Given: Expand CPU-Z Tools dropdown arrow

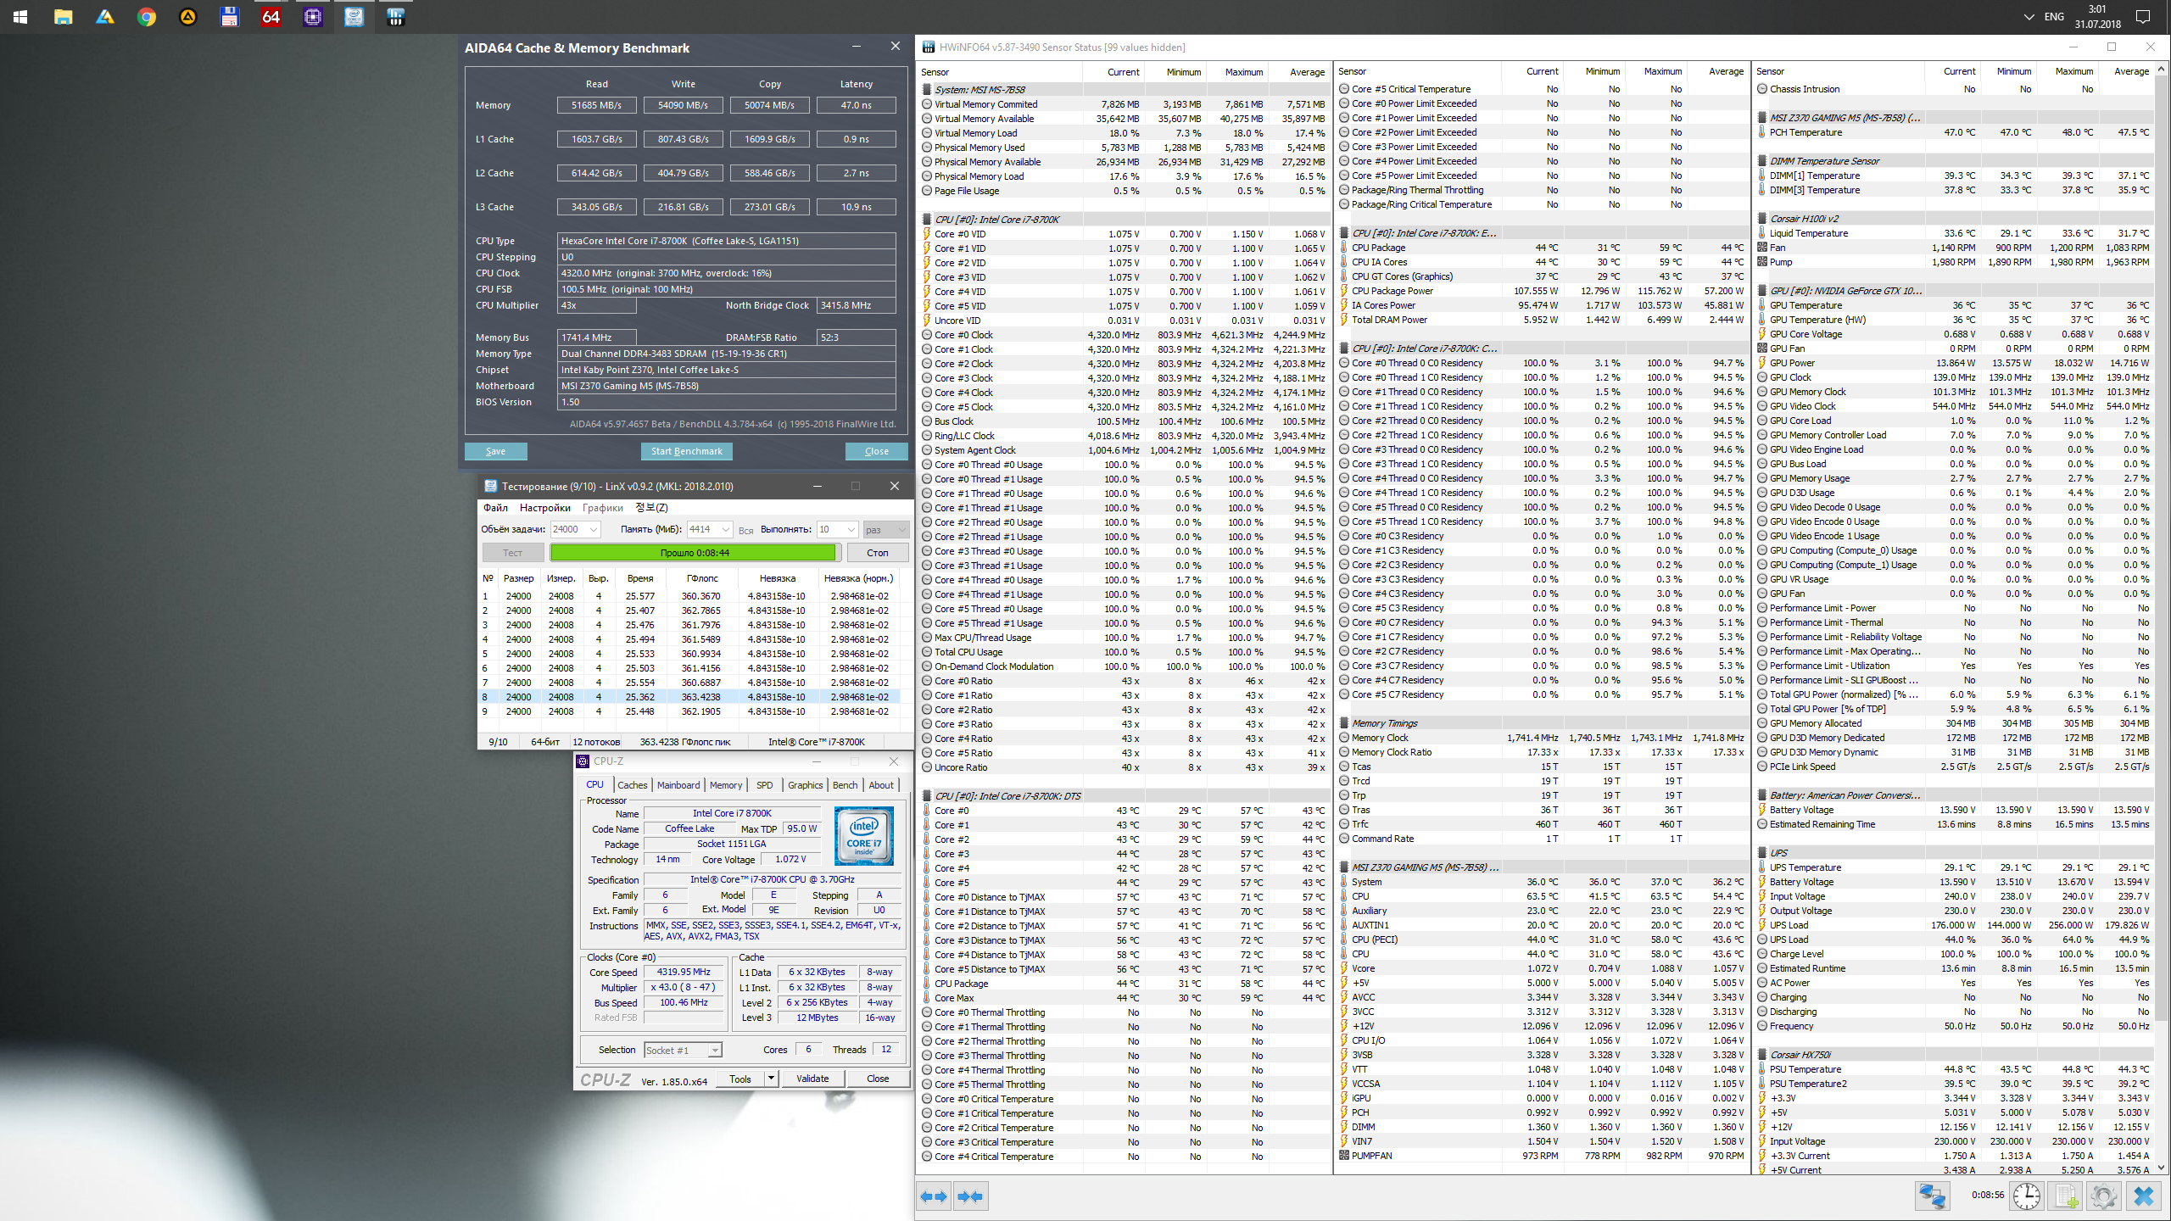Looking at the screenshot, I should pyautogui.click(x=771, y=1079).
